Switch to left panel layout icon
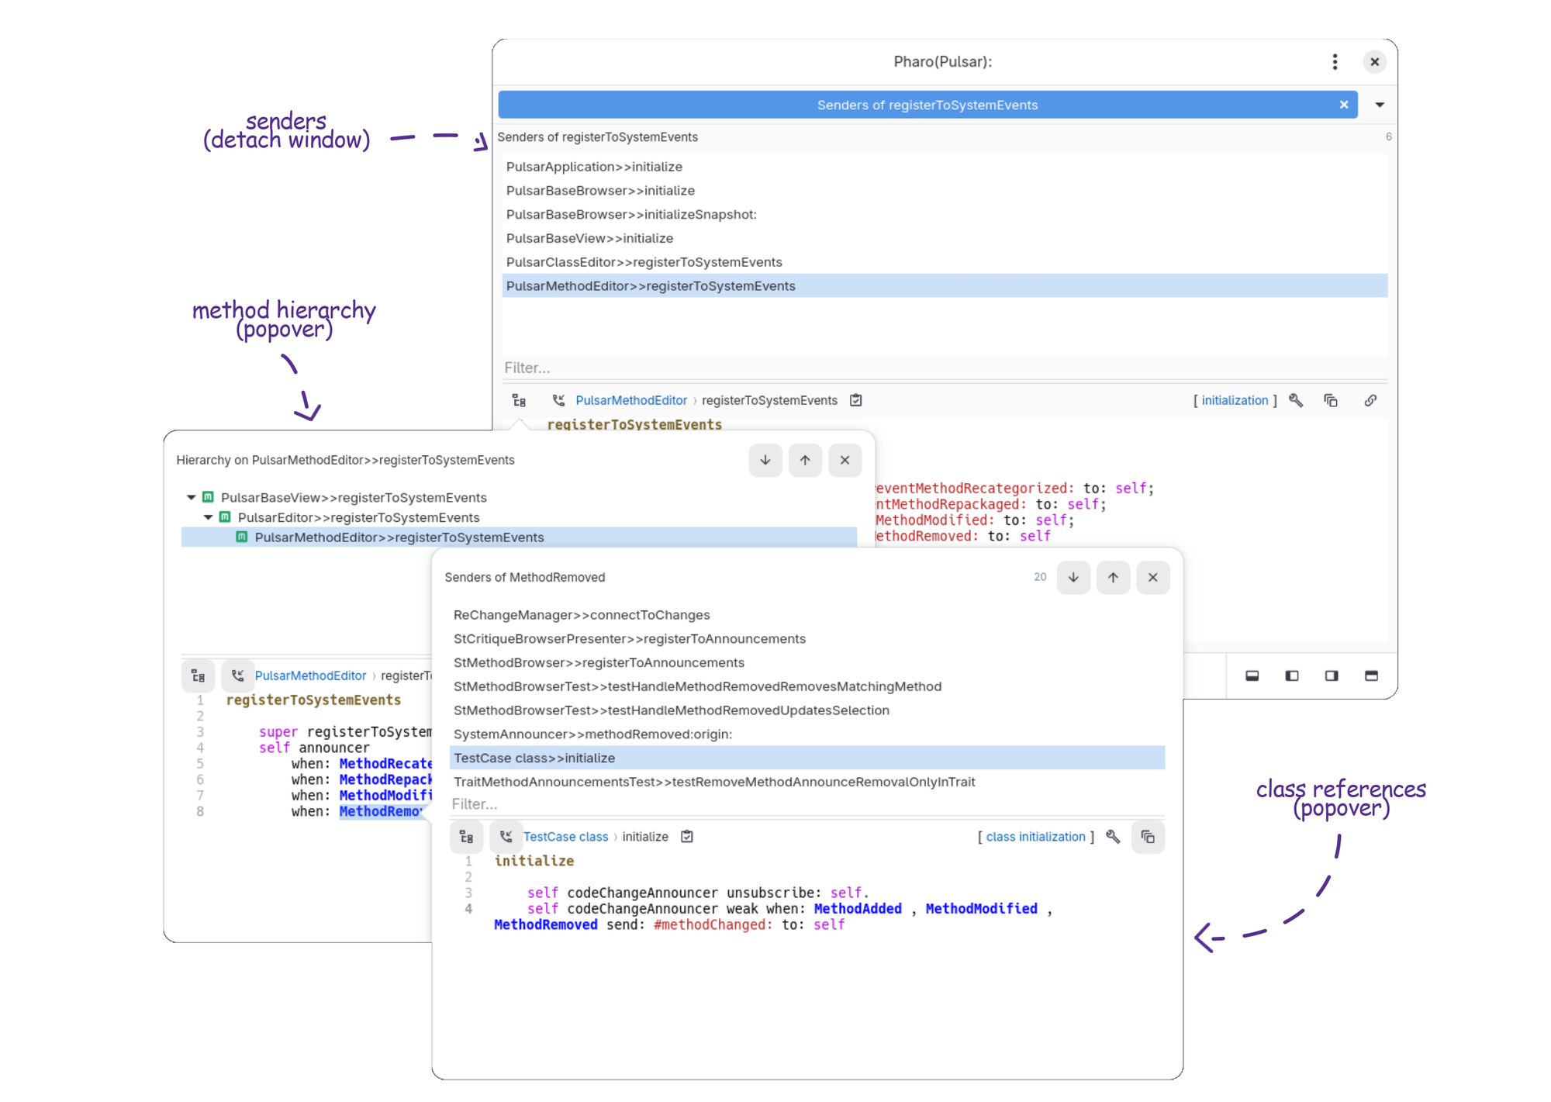 click(1291, 676)
